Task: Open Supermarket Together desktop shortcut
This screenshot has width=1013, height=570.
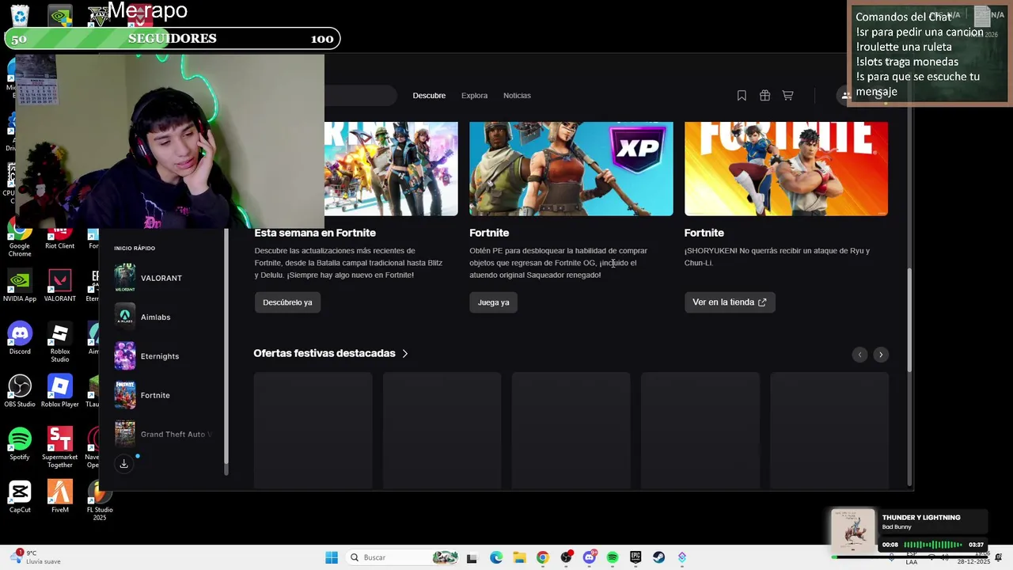Action: [x=59, y=447]
